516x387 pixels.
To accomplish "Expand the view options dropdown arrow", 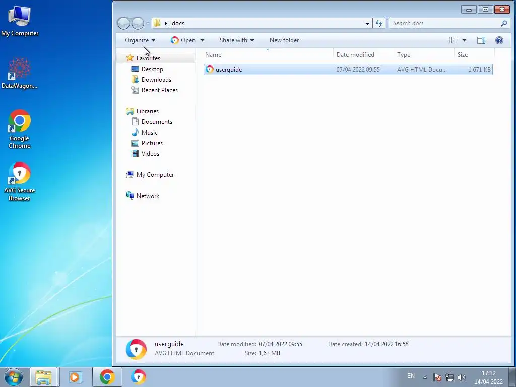I will tap(464, 40).
